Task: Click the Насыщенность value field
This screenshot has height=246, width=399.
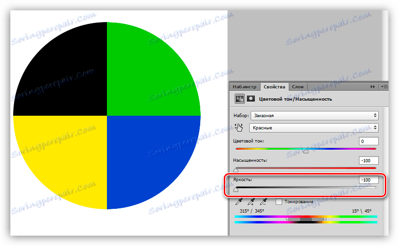Action: click(x=369, y=160)
